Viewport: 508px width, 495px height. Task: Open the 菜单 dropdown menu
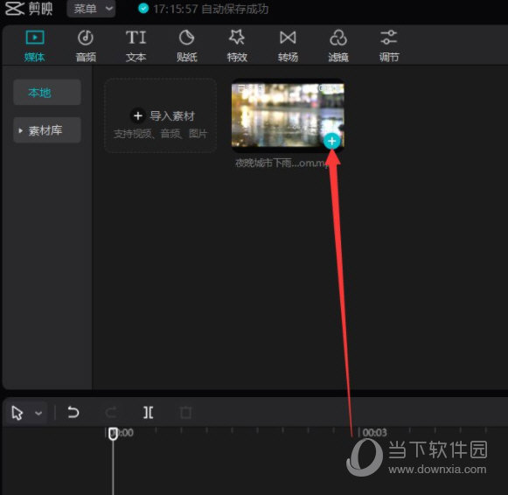(91, 9)
